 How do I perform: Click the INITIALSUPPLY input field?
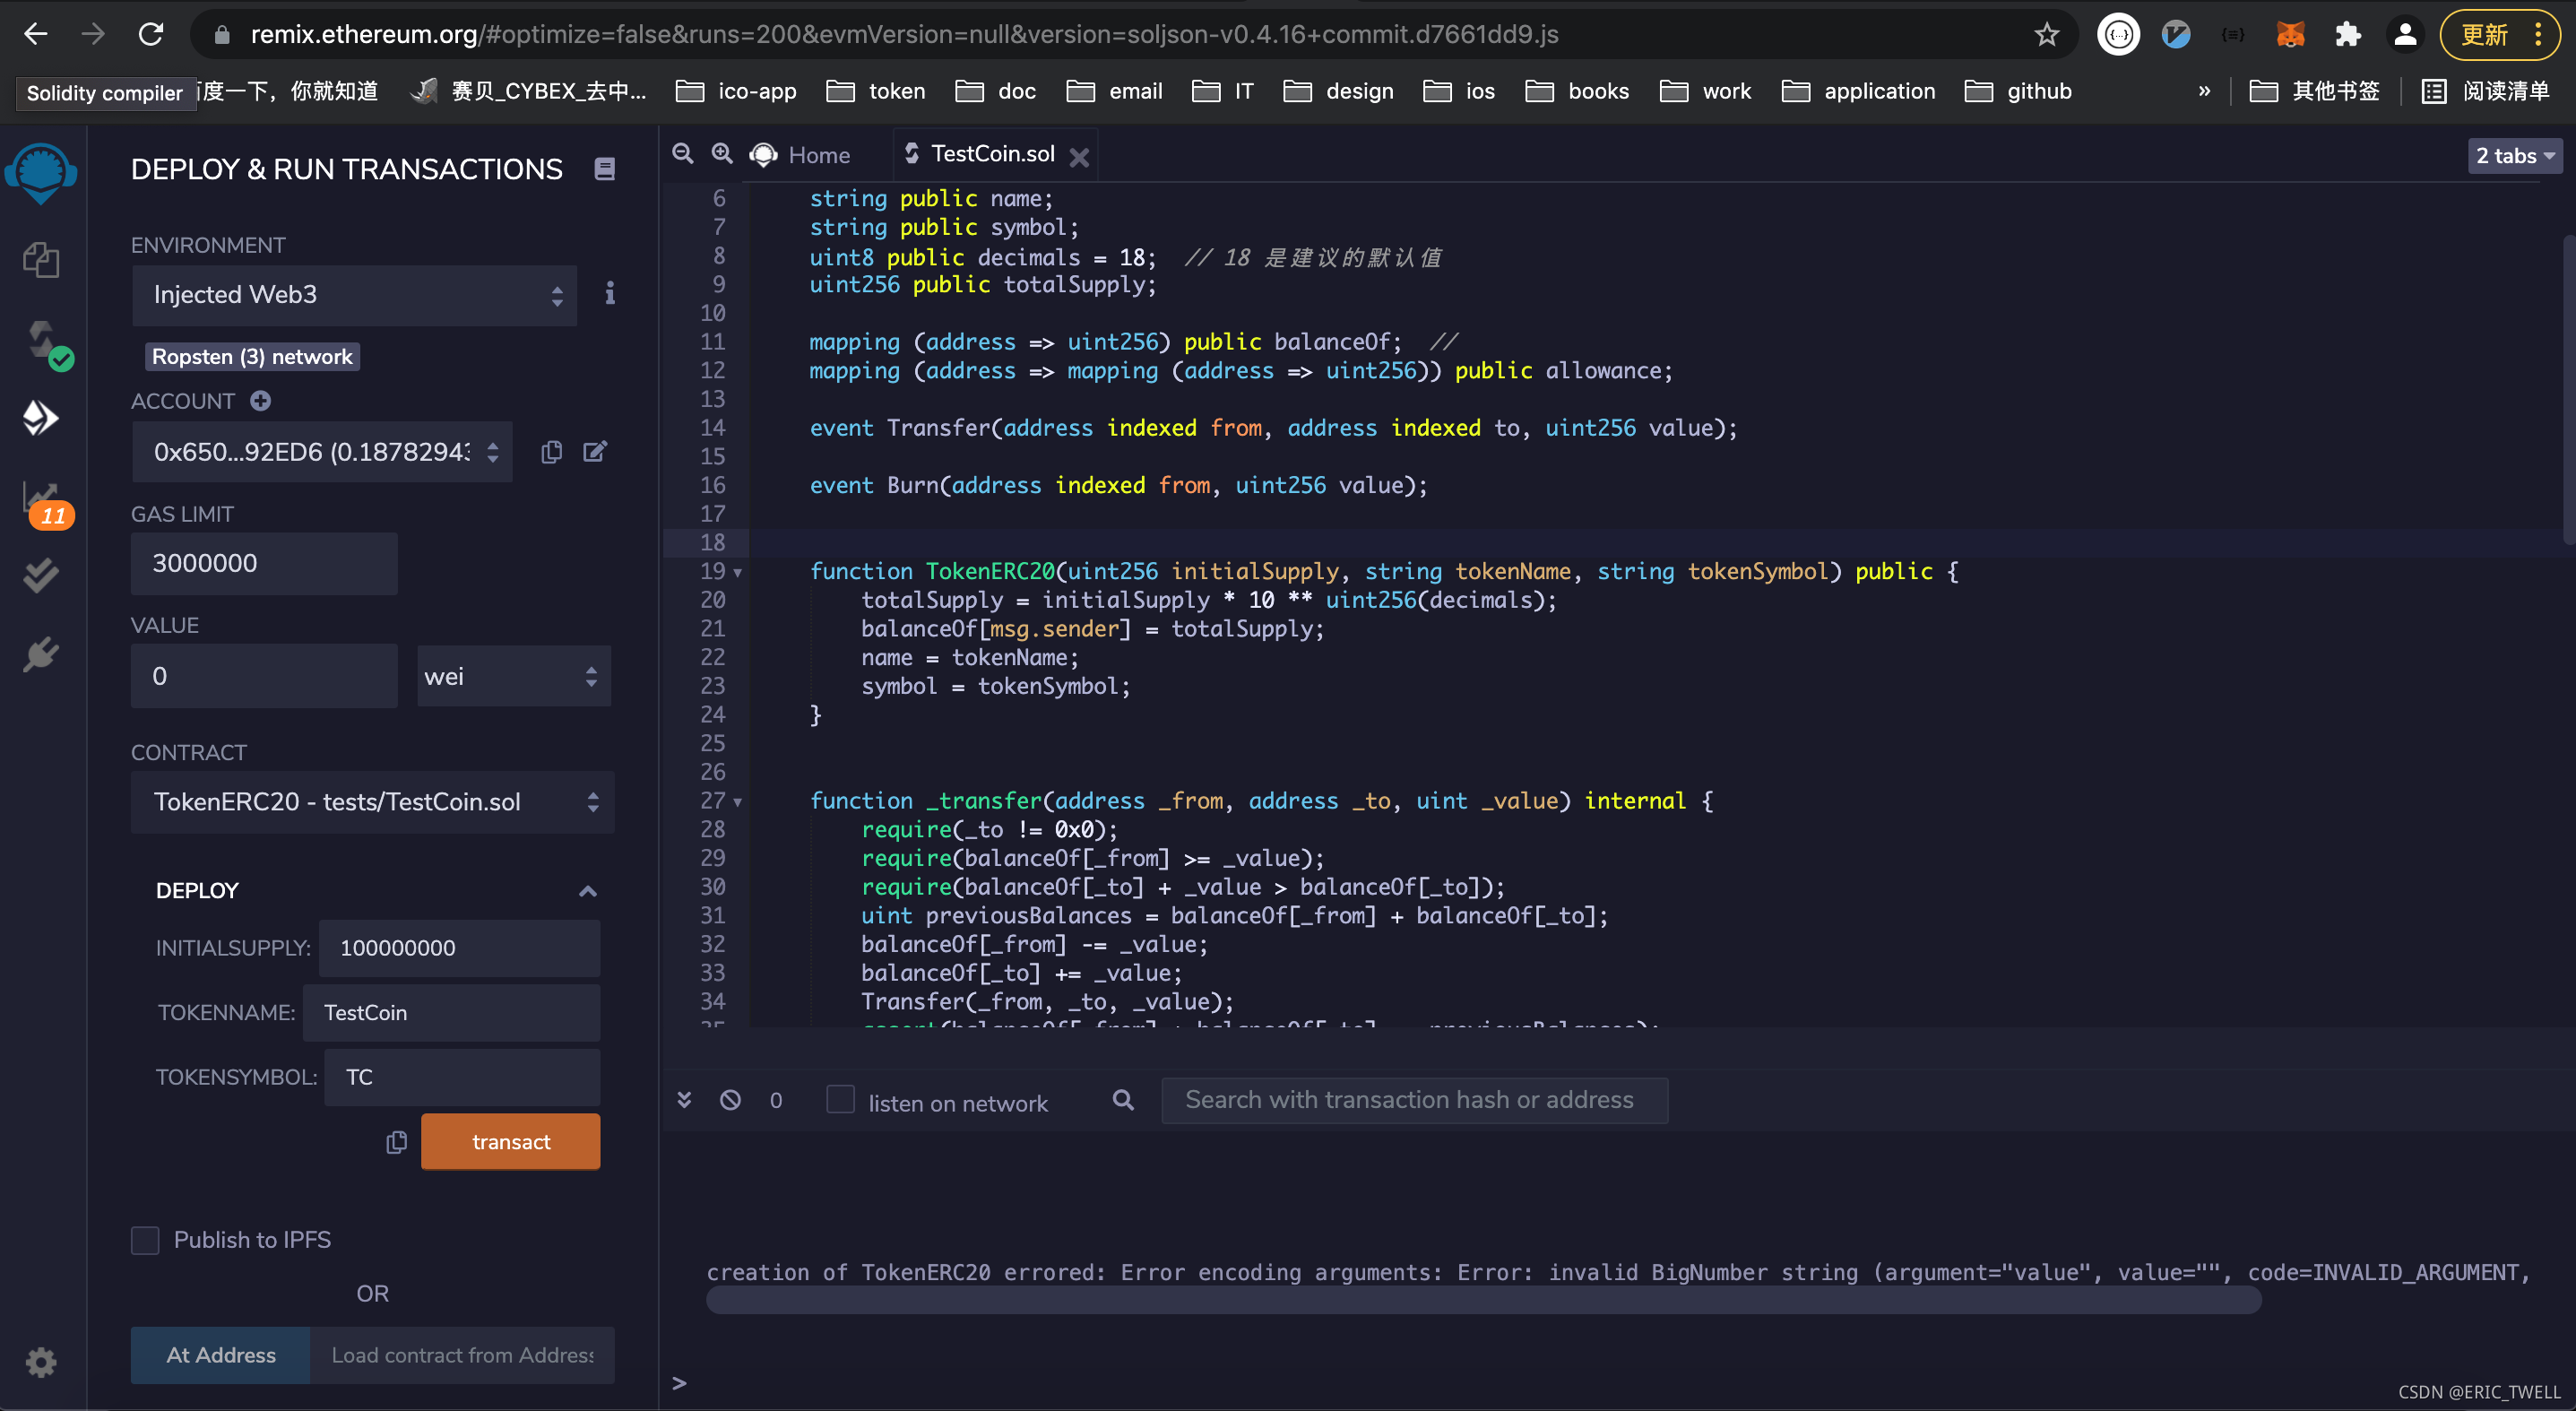[459, 947]
